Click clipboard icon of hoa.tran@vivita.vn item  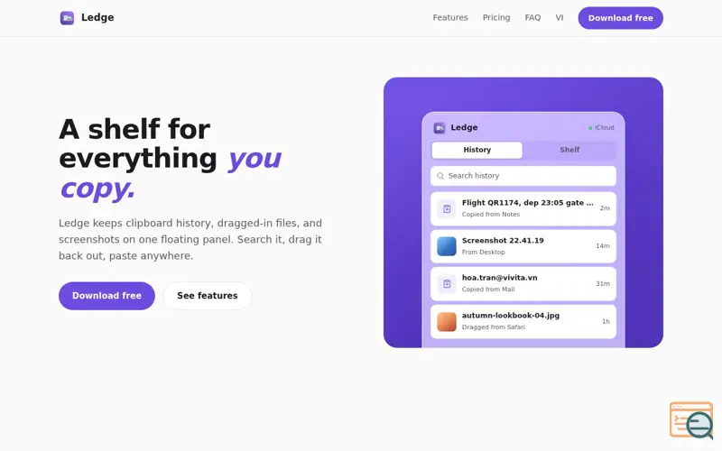pos(447,283)
